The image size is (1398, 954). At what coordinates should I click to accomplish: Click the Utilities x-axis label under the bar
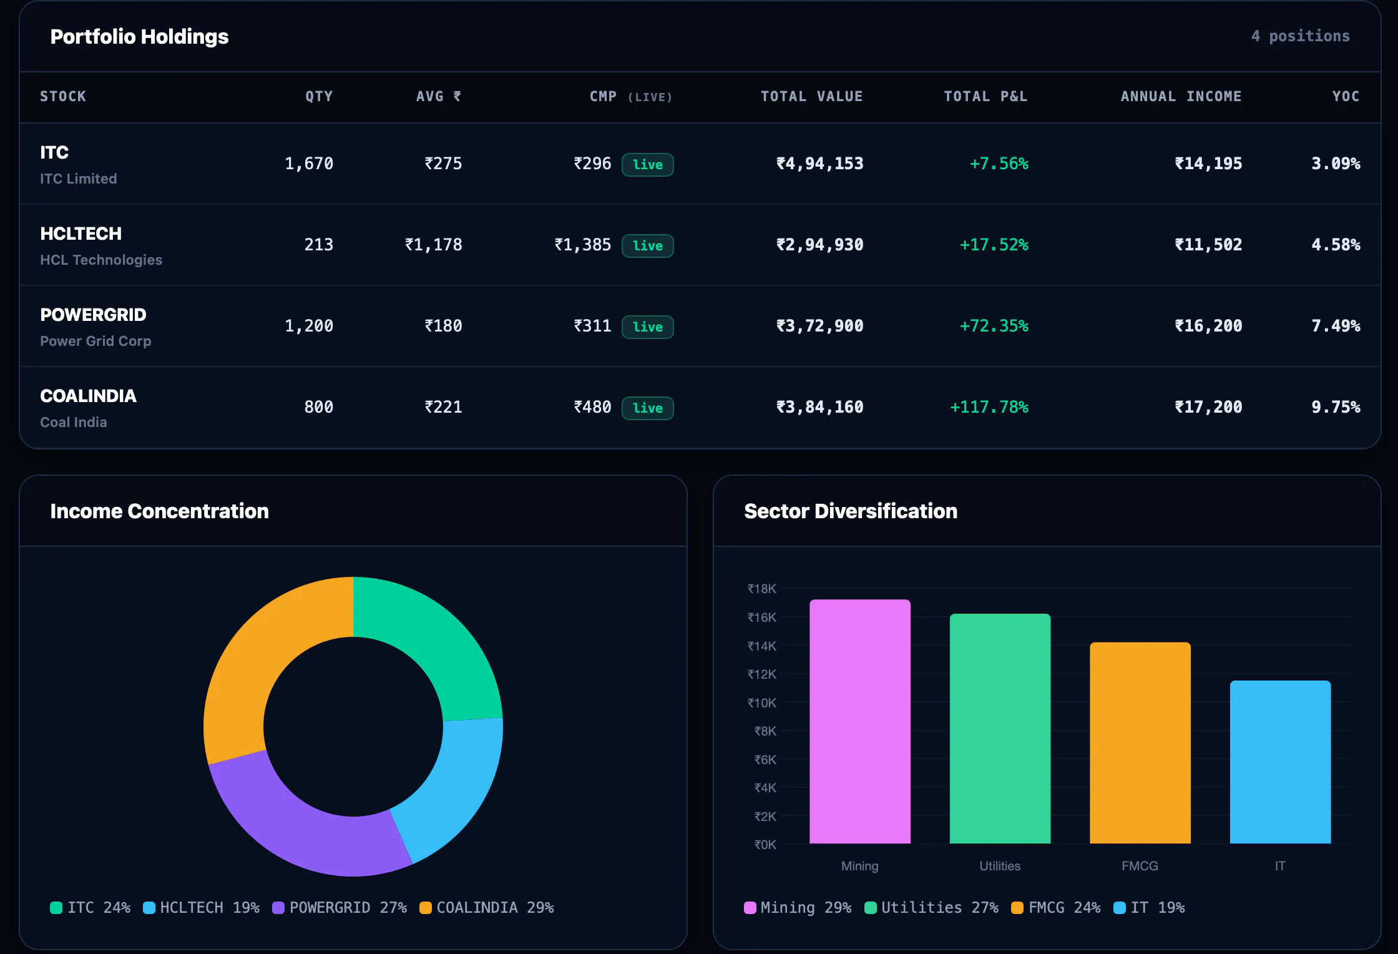click(x=1000, y=866)
